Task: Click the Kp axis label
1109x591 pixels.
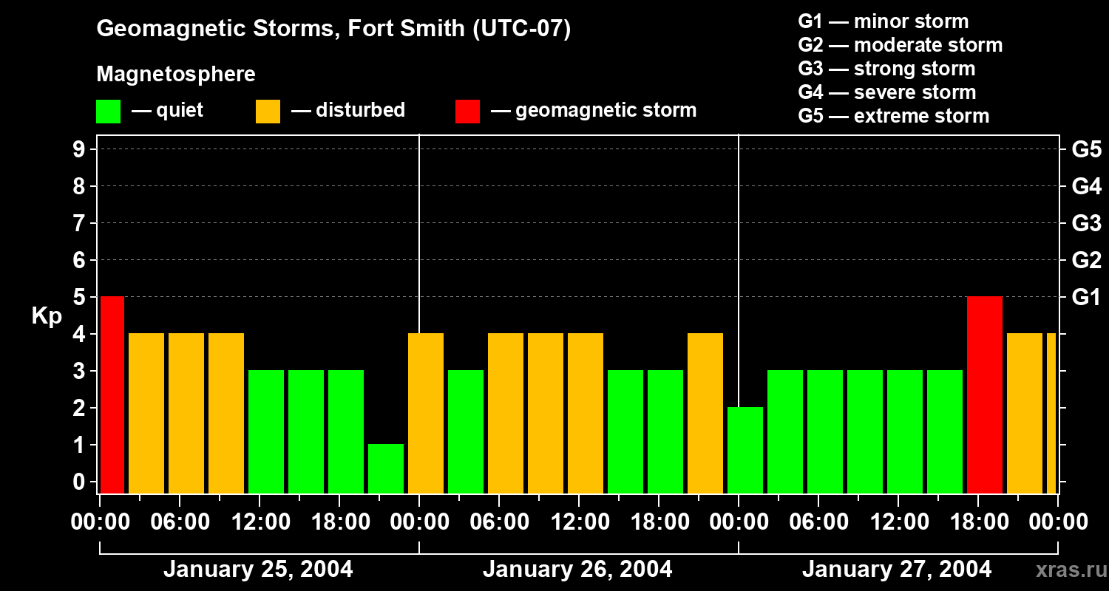Action: pyautogui.click(x=46, y=316)
